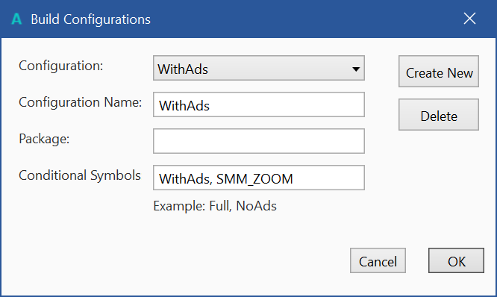
Task: Click the Configuration Name text field
Action: coord(259,104)
